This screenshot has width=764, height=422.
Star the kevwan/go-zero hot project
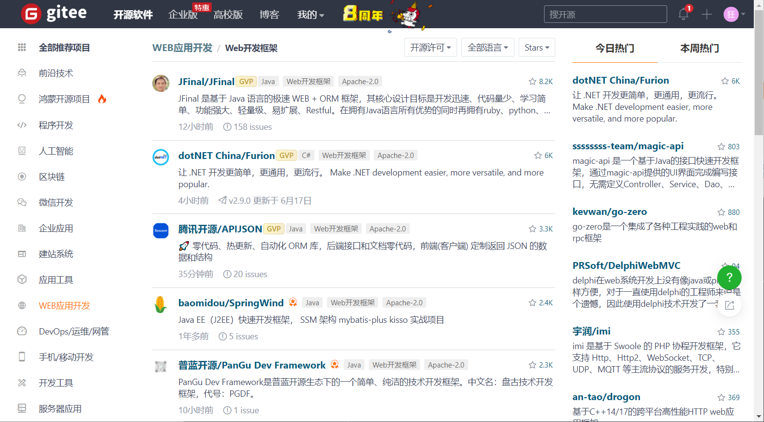tap(721, 212)
